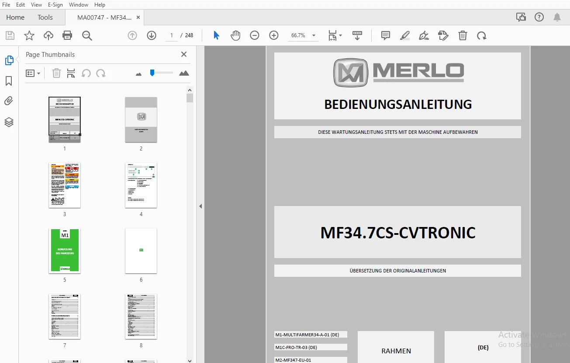Open notifications bell icon
Image resolution: width=570 pixels, height=363 pixels.
557,17
